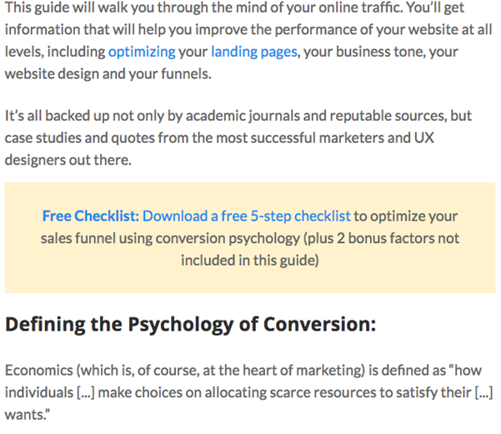Screen dimensions: 501x434
Task: Follow the "landing pages" link
Action: pyautogui.click(x=254, y=52)
